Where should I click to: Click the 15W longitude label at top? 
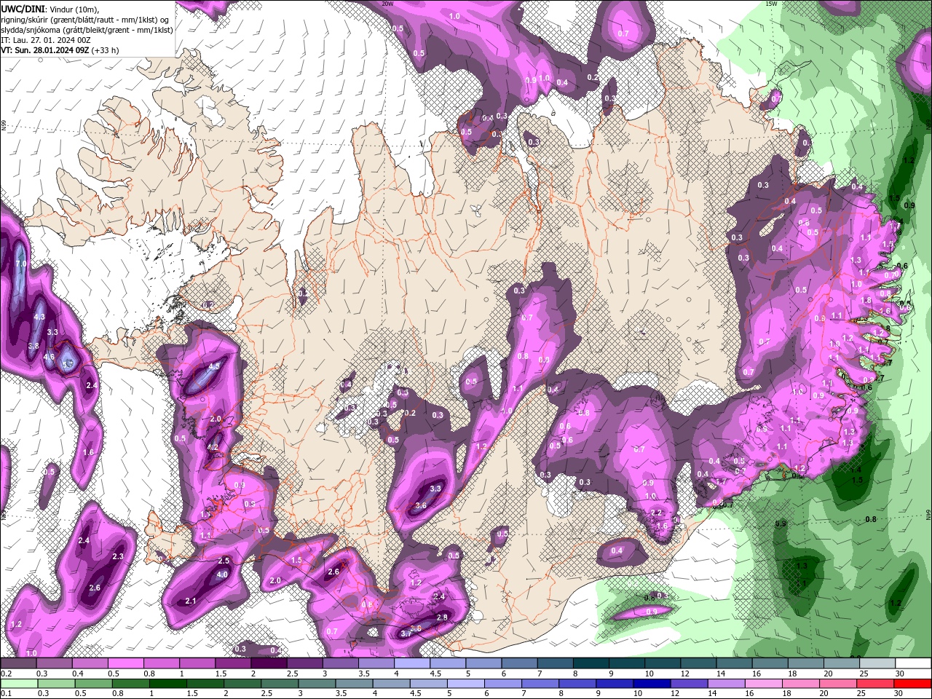tap(771, 4)
